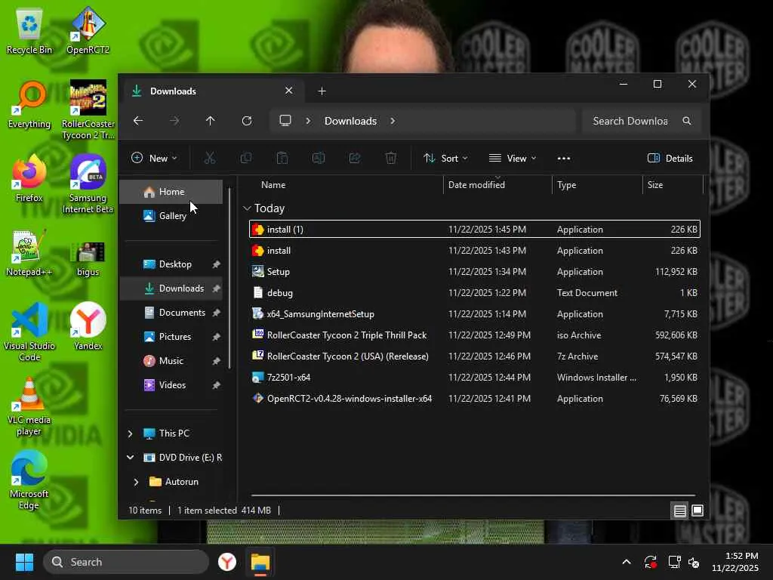The width and height of the screenshot is (773, 580).
Task: Go up one folder with the Up arrow
Action: tap(211, 121)
